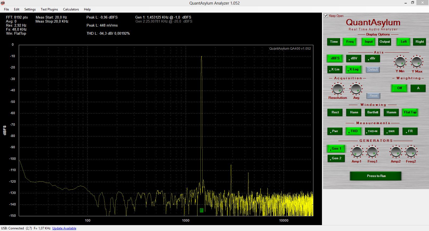Turn weighting Off

click(399, 88)
